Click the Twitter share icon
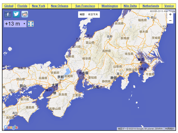This screenshot has width=178, height=133. pos(16,14)
